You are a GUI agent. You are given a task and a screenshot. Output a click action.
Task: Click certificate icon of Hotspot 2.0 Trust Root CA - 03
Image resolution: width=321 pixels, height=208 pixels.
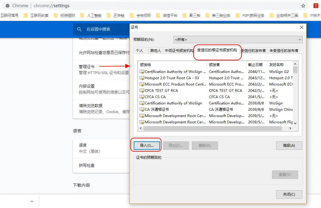point(142,78)
